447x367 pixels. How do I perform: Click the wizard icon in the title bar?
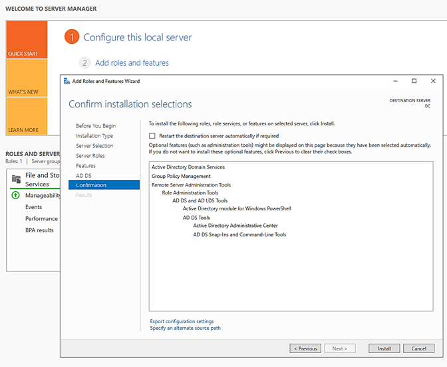click(x=67, y=81)
